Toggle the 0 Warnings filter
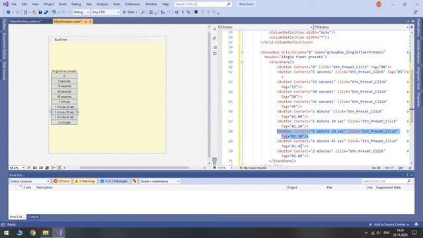The image size is (423, 238). (x=85, y=181)
